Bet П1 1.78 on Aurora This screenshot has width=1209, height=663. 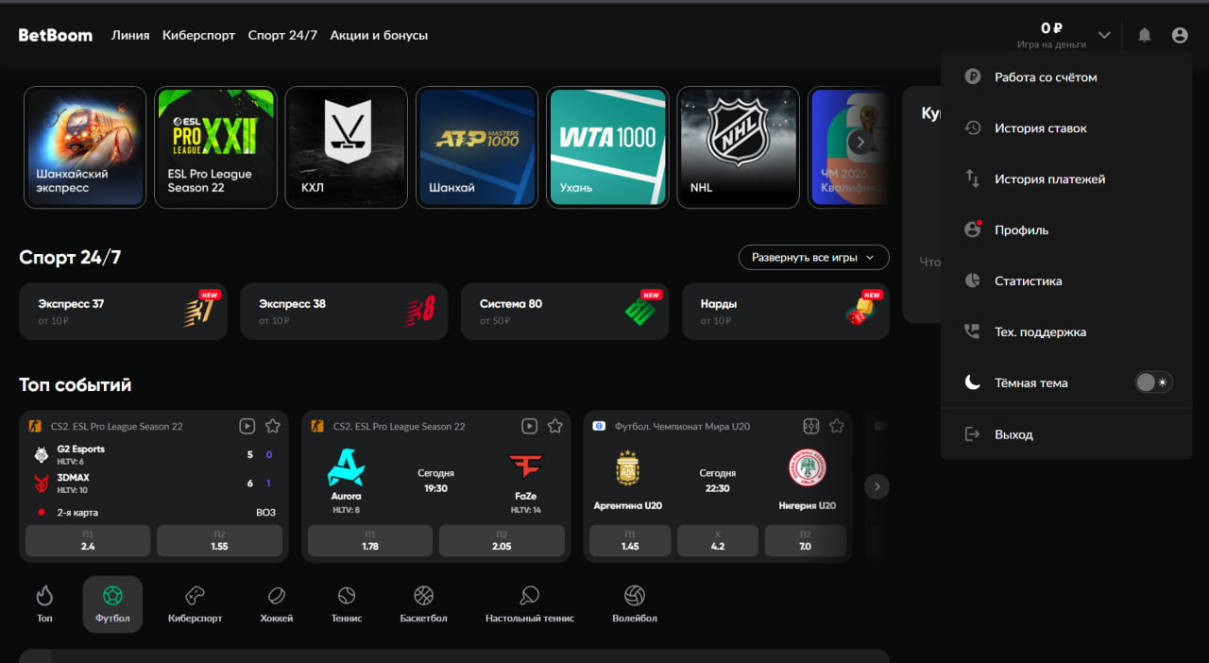click(x=370, y=541)
